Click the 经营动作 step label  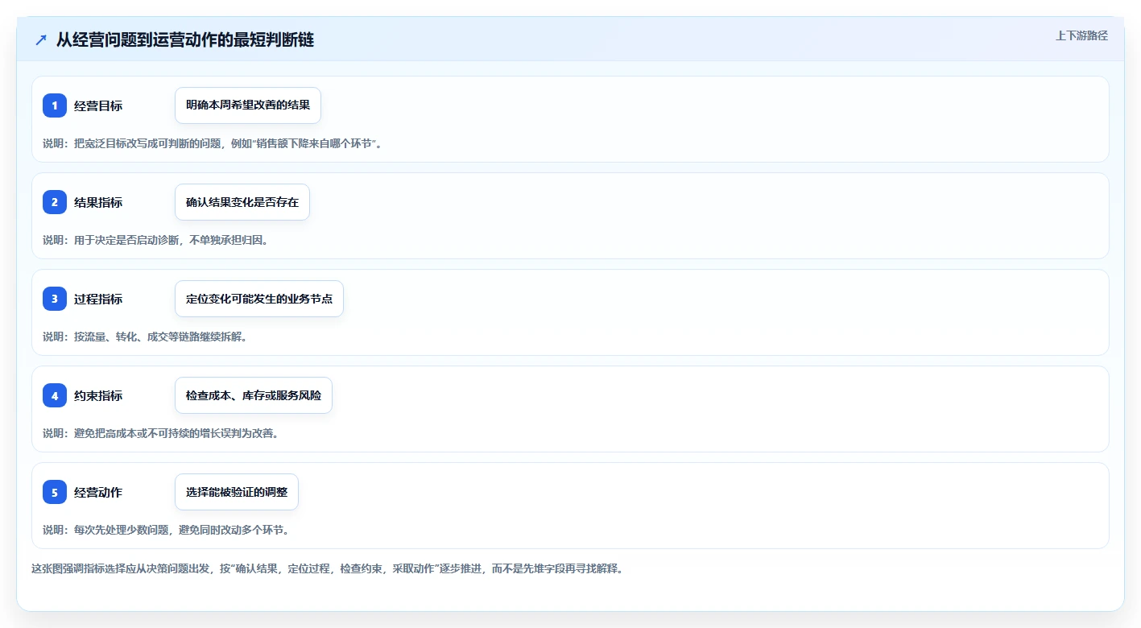(98, 492)
